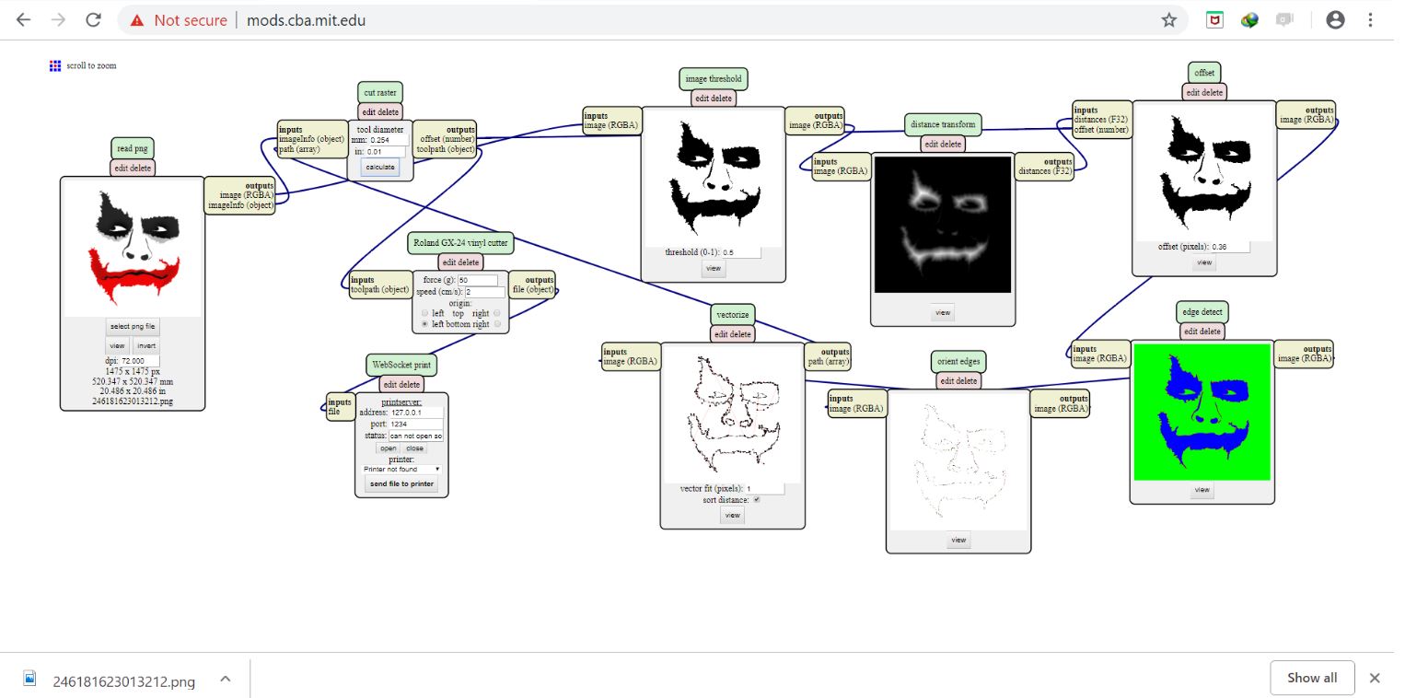The width and height of the screenshot is (1405, 698).
Task: Click the read png module title
Action: tap(133, 148)
